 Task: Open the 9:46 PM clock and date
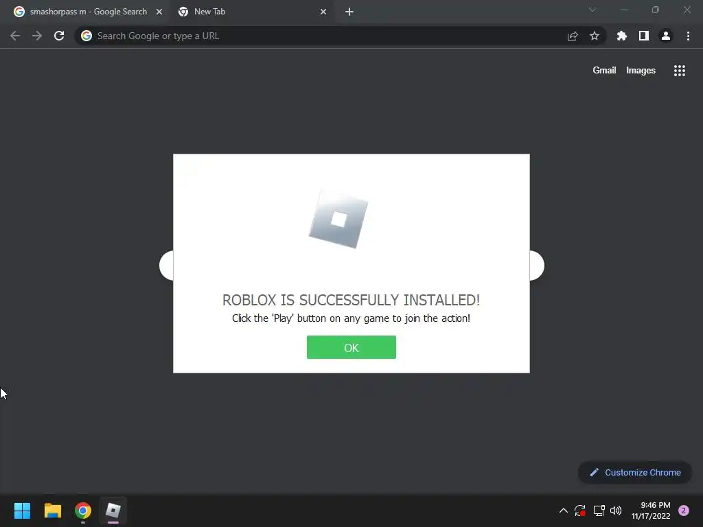tap(651, 511)
